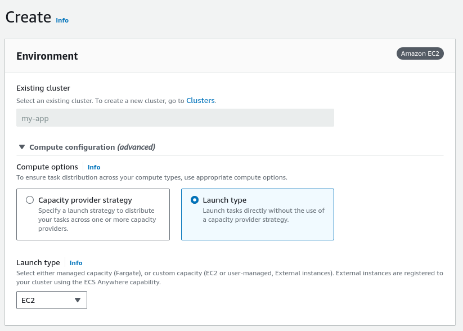Select Capacity provider strategy radio button

click(x=30, y=200)
